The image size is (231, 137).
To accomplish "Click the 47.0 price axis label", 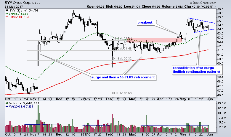I will coord(220,91).
